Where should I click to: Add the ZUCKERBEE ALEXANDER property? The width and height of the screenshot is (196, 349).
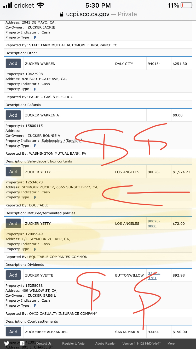pos(13,332)
